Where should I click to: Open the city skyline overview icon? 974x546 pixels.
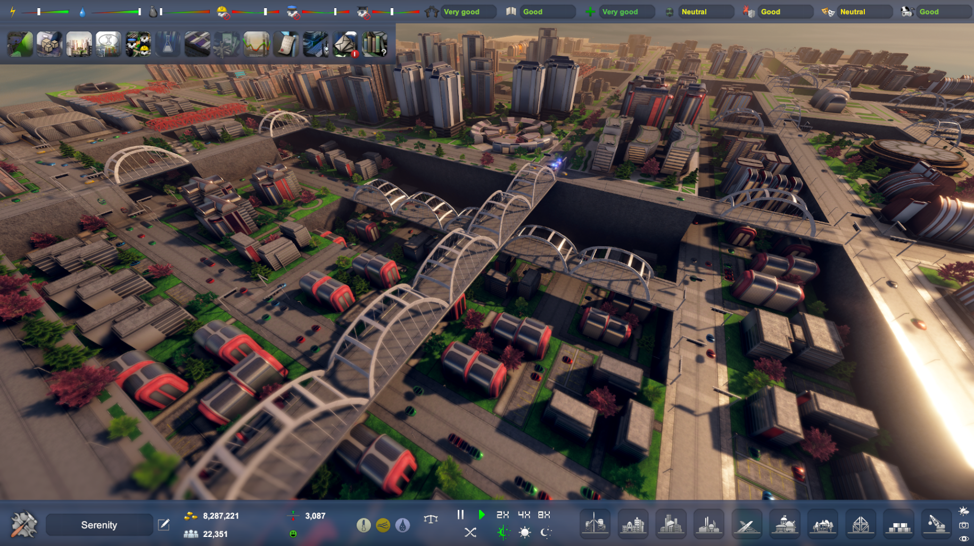click(x=79, y=44)
